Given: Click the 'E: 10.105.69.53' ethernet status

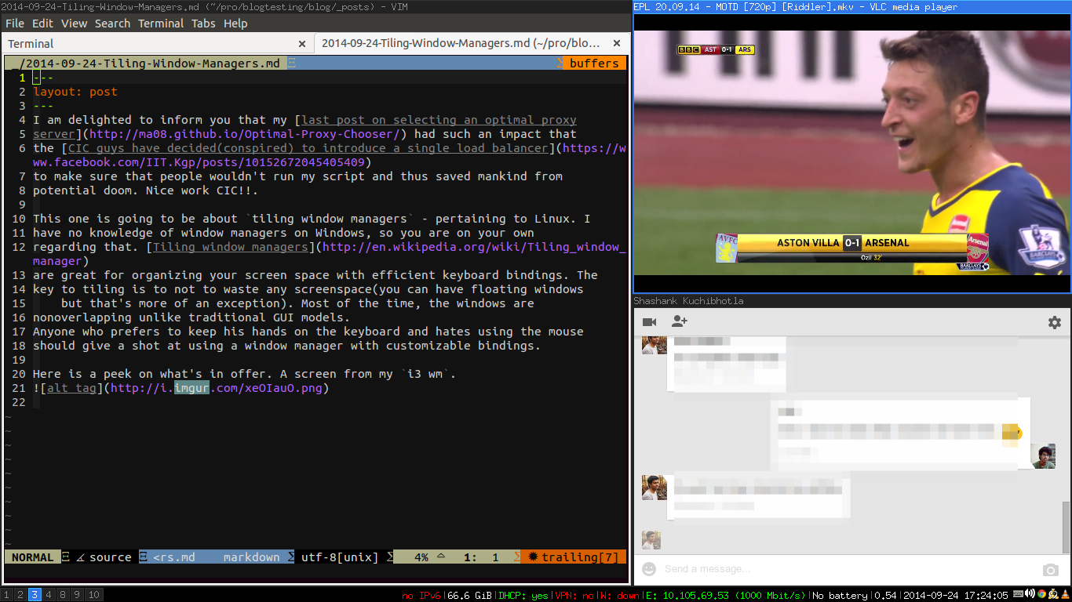Looking at the screenshot, I should [727, 596].
